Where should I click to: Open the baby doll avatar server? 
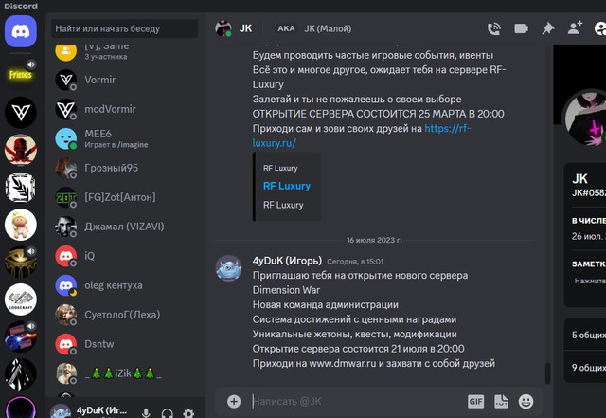[21, 225]
